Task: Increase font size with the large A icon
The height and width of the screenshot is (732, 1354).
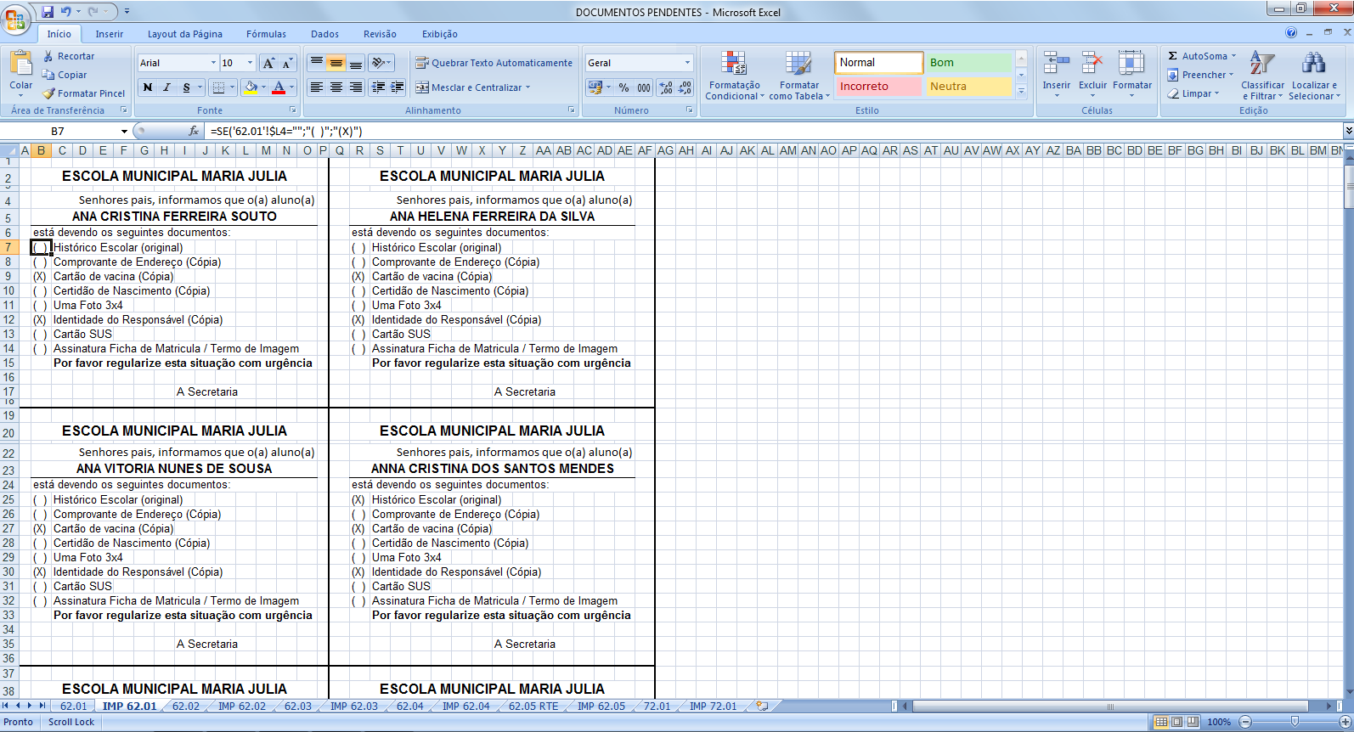Action: [x=268, y=63]
